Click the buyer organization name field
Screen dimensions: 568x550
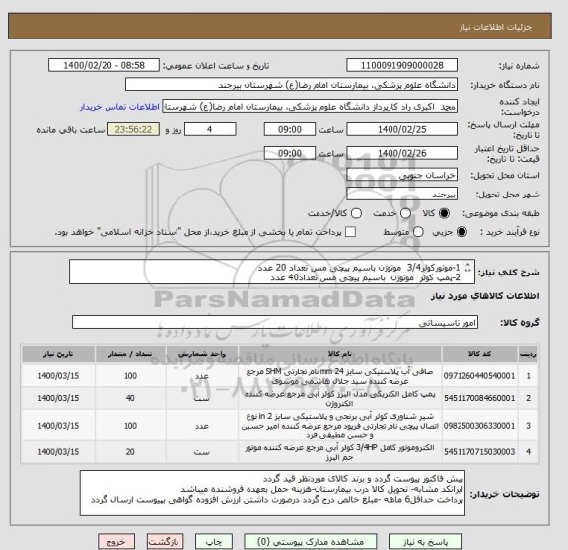[x=291, y=85]
